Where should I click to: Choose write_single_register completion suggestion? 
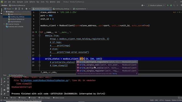click(x=107, y=71)
